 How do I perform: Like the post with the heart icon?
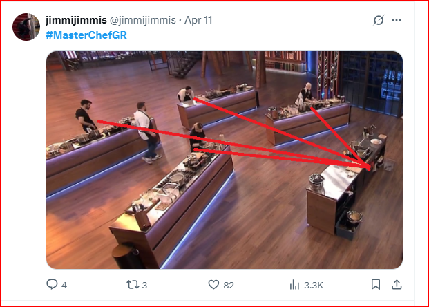[213, 285]
